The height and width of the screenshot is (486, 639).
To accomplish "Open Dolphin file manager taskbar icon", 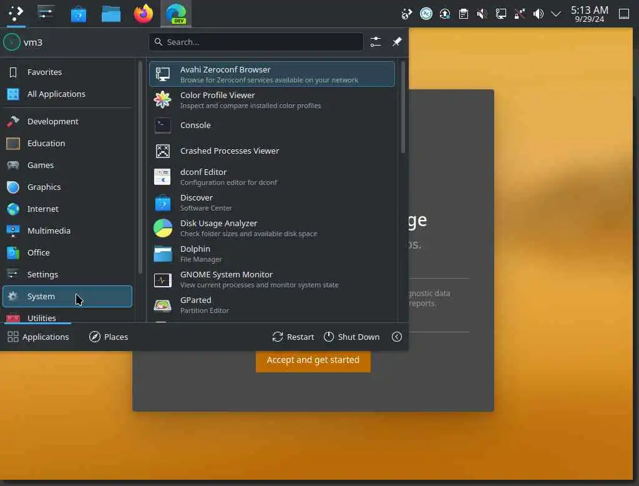I will (111, 15).
